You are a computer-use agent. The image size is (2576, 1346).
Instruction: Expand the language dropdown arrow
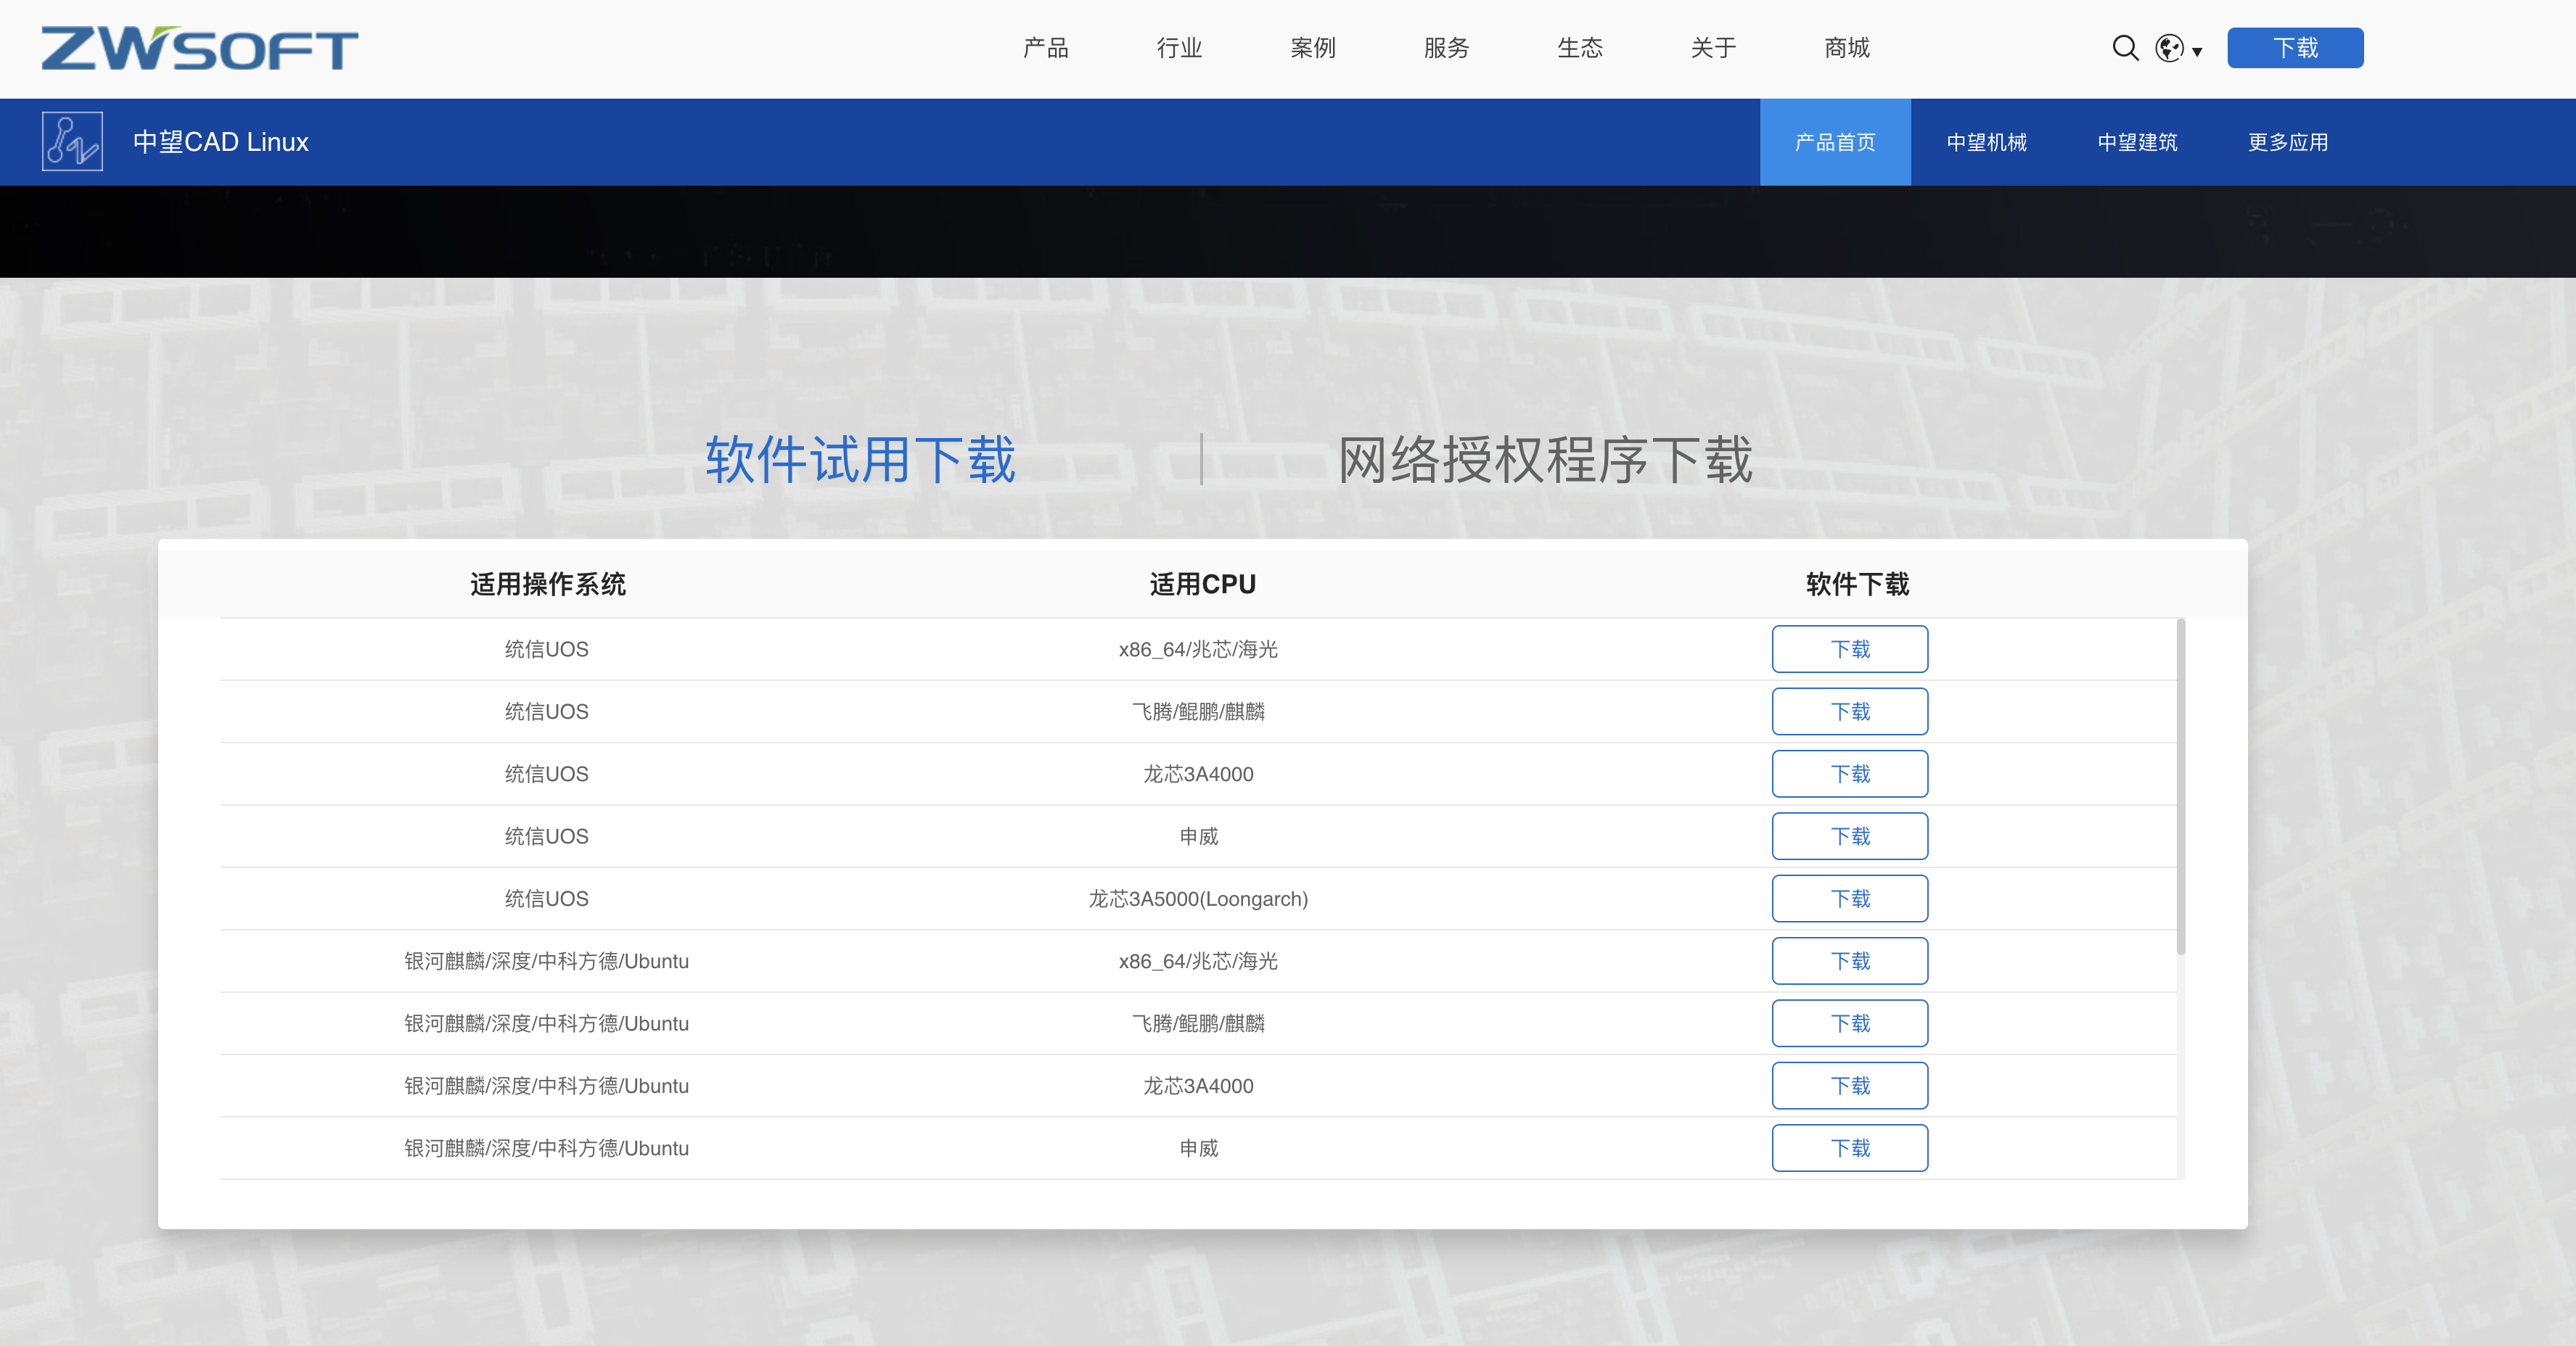[x=2197, y=51]
